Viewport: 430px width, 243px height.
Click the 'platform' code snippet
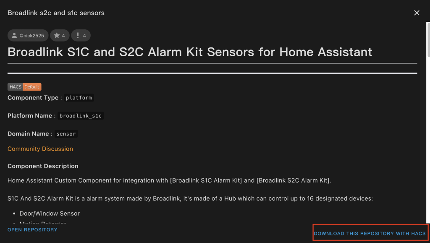tap(79, 98)
